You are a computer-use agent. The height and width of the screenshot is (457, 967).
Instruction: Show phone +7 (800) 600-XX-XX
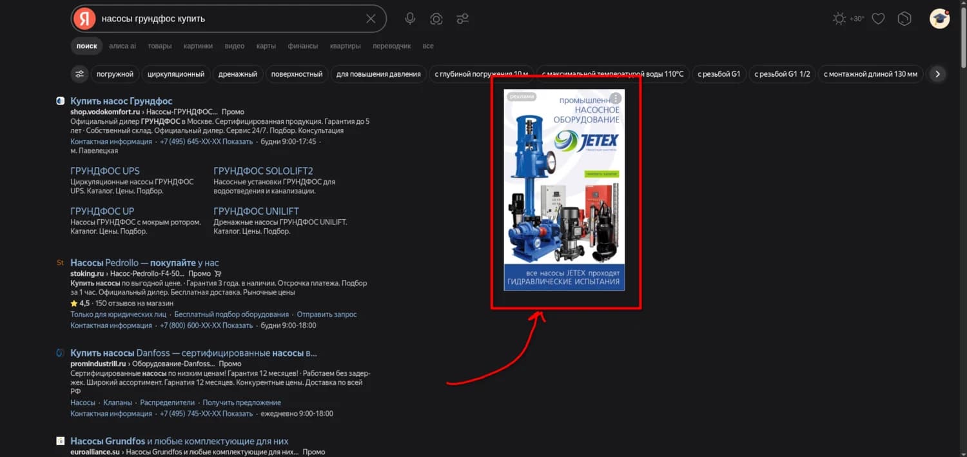tap(206, 326)
